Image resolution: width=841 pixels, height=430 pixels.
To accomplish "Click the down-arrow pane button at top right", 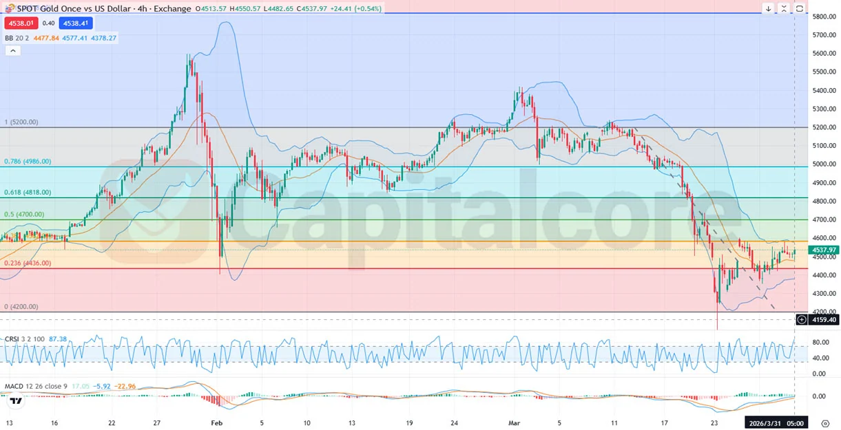I will pyautogui.click(x=768, y=9).
